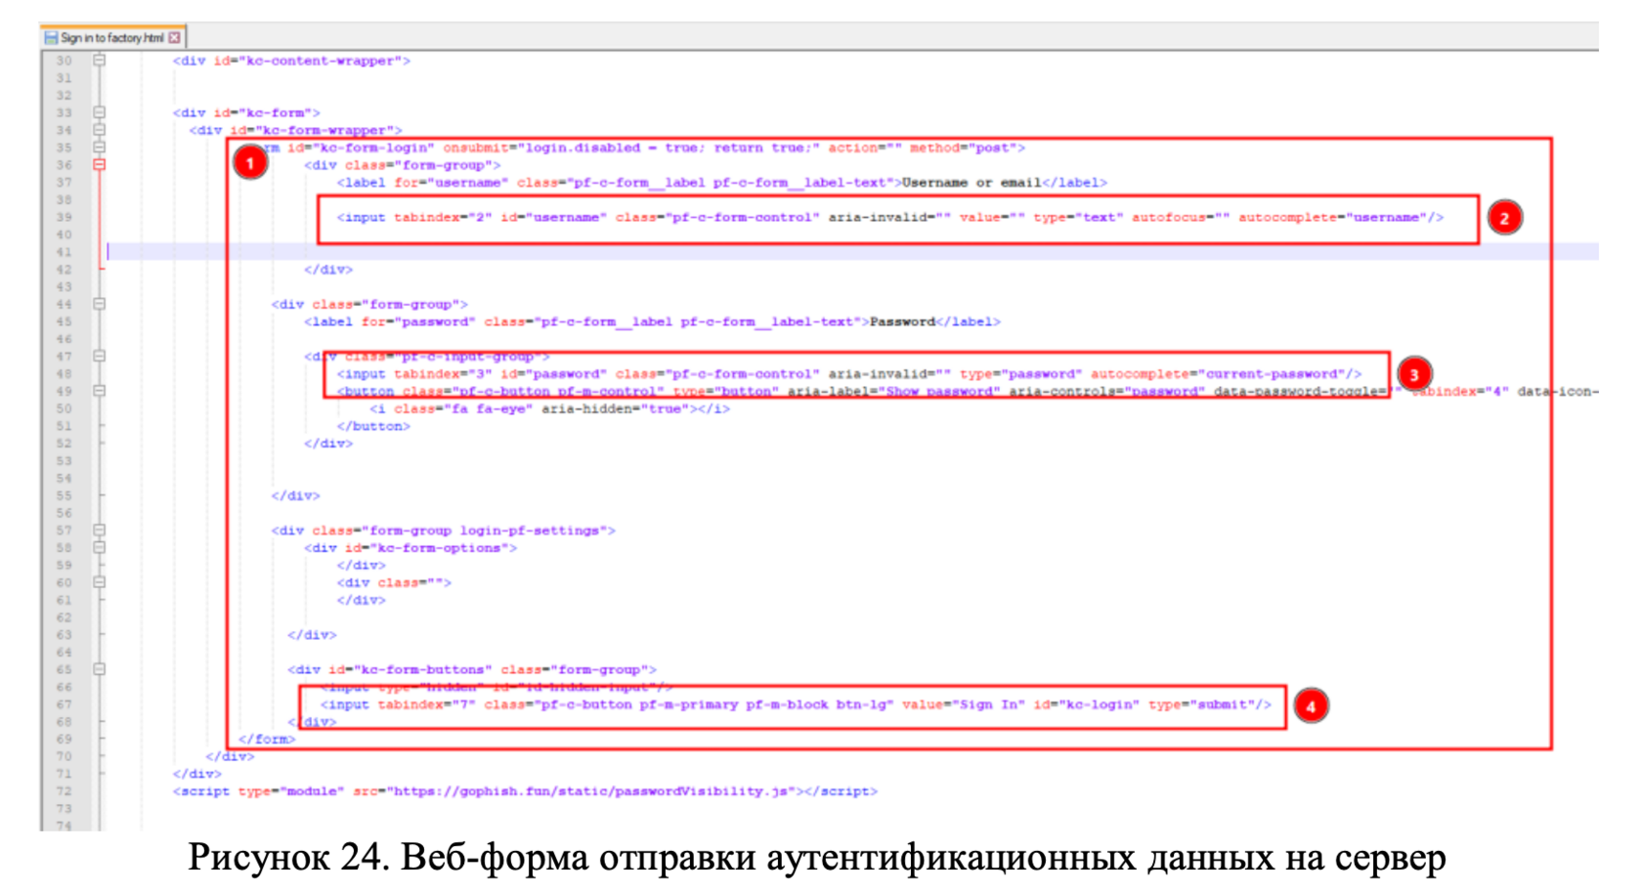Viewport: 1642px width, 892px height.
Task: Click the "Password" label code line
Action: point(652,321)
